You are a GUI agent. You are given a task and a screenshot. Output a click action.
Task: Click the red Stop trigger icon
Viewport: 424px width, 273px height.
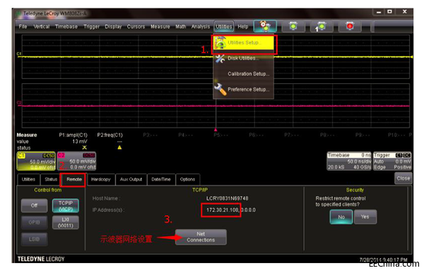[x=350, y=27]
